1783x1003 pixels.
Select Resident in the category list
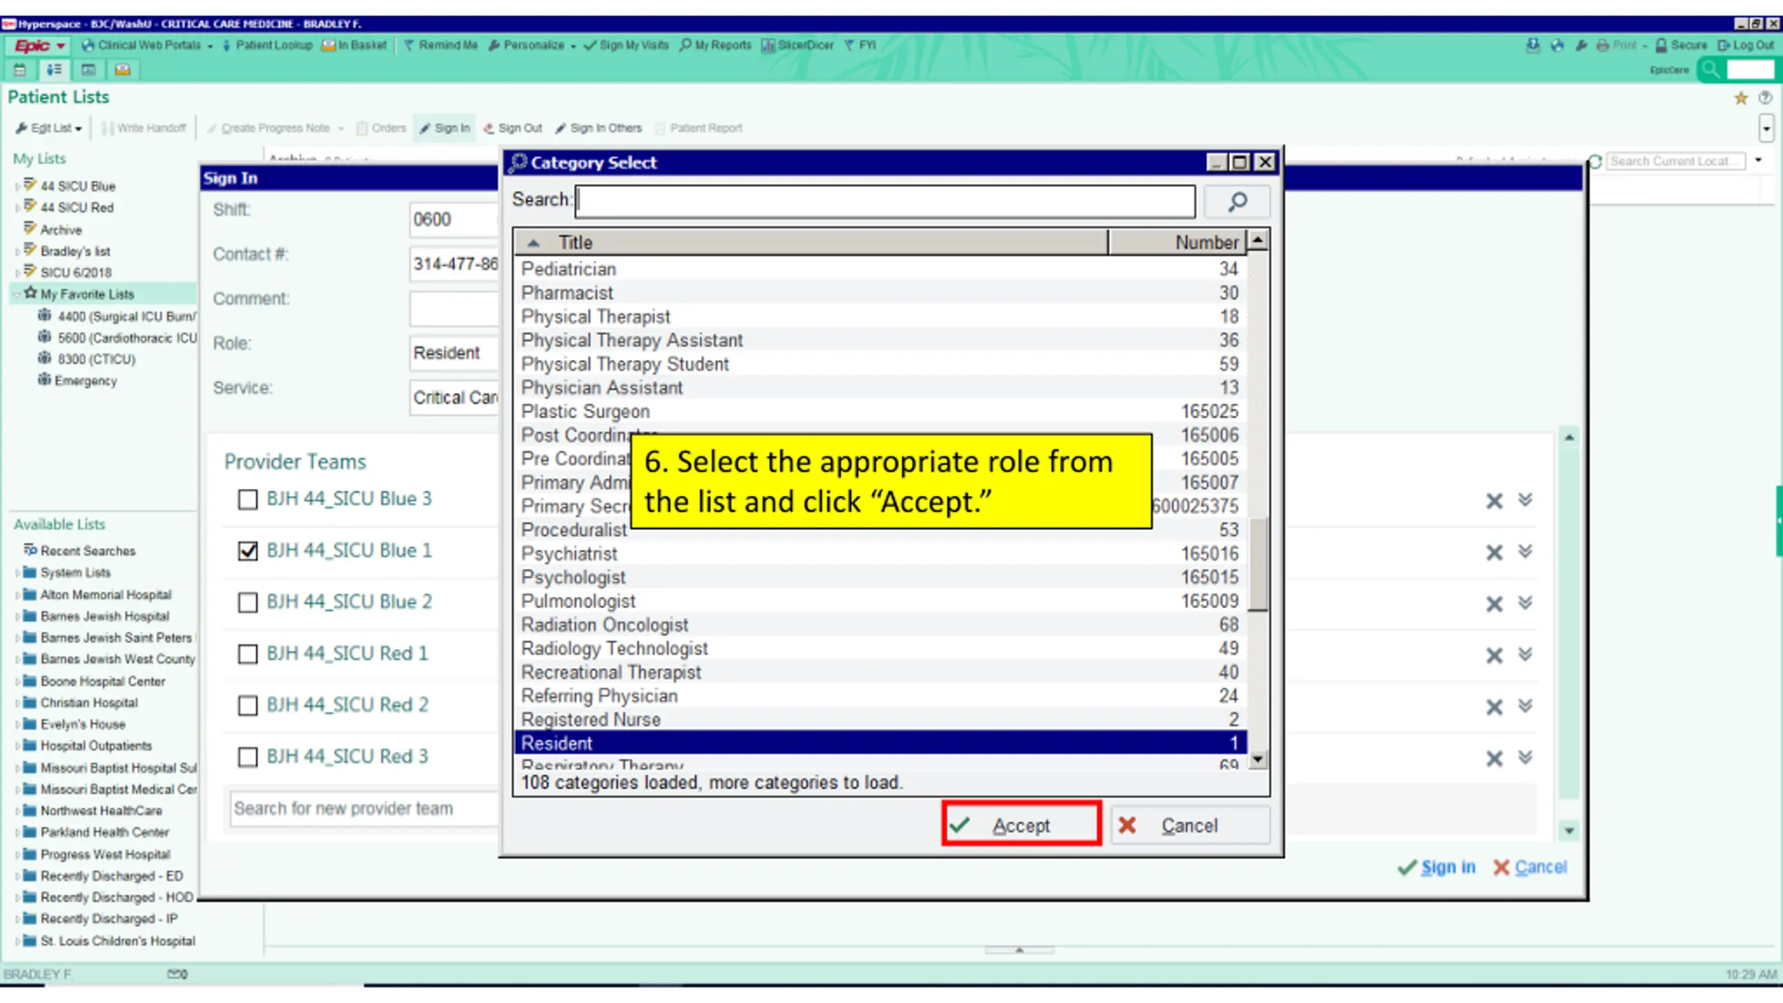880,743
